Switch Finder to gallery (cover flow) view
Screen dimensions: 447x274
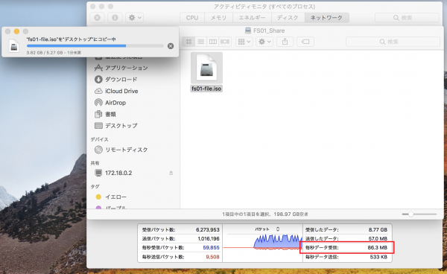pyautogui.click(x=225, y=42)
